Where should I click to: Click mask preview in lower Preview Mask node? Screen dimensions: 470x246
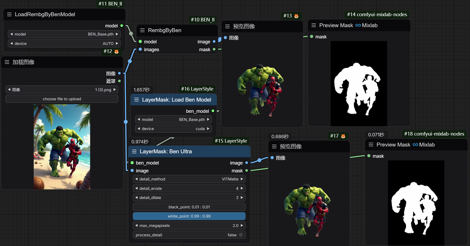(x=416, y=203)
